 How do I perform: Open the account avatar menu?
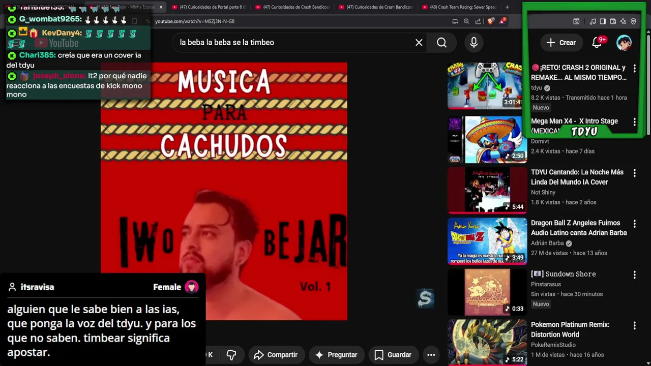coord(624,43)
